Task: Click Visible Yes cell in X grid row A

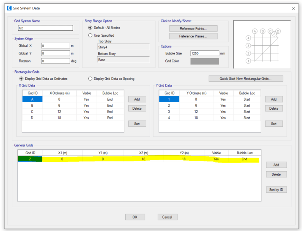Action: 86,99
